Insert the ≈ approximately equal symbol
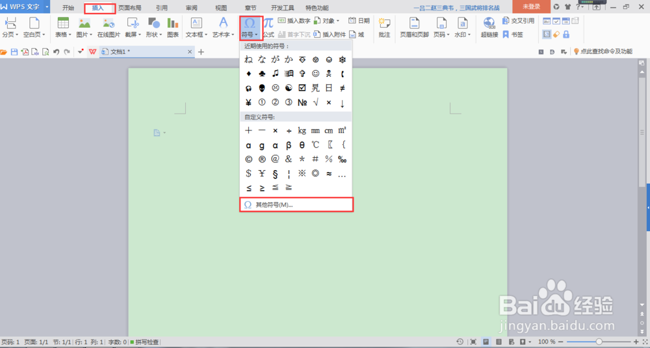Viewport: 650px width, 348px height. click(329, 173)
